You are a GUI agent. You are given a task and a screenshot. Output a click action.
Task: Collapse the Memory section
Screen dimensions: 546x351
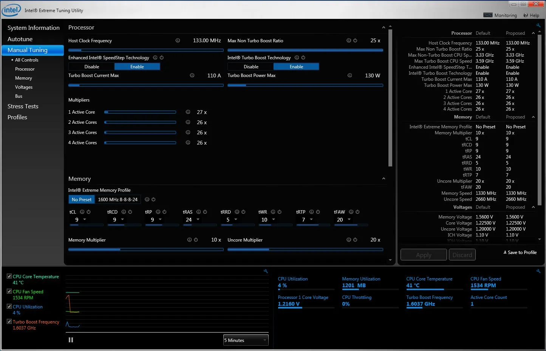coord(384,179)
